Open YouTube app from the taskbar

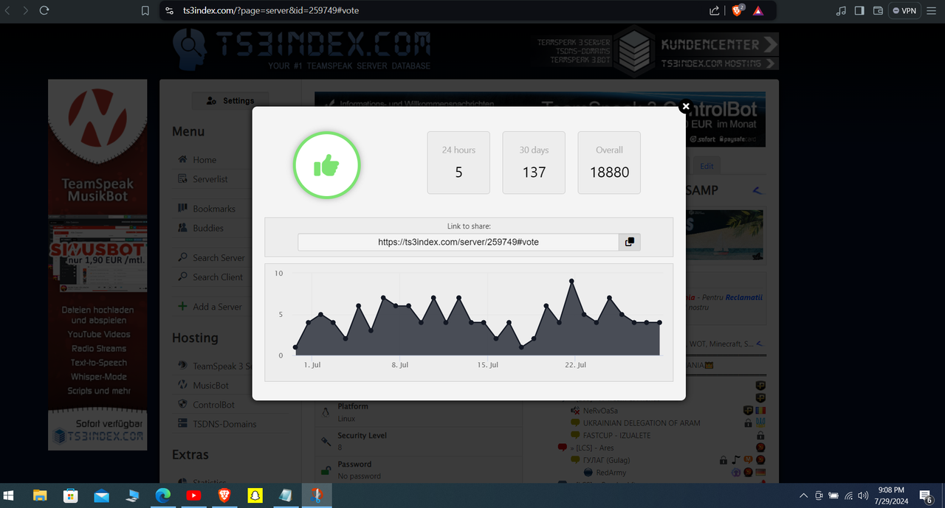(193, 495)
